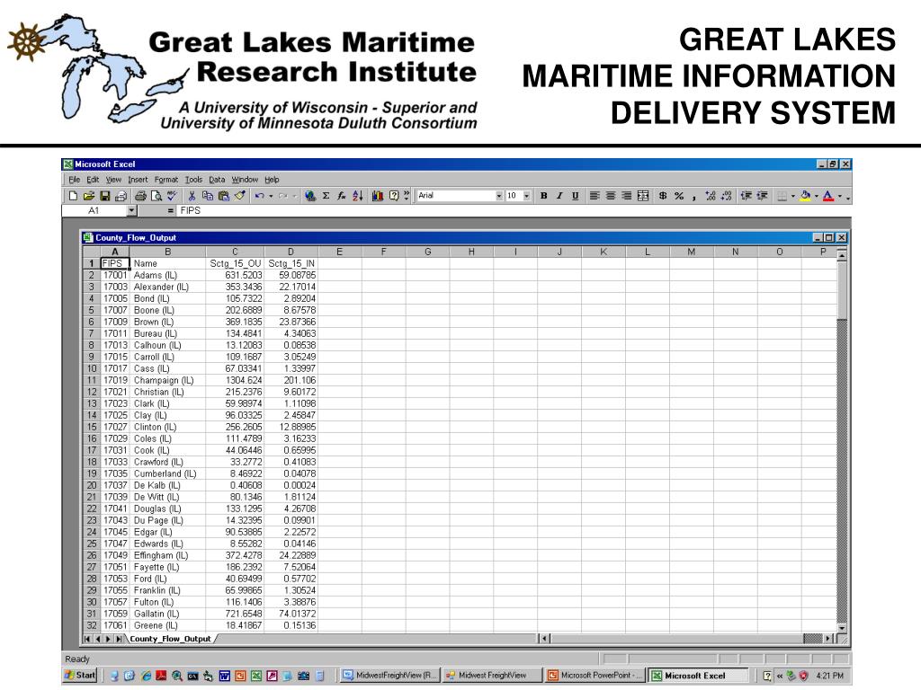Click the Windows Start button
Viewport: 921px width, 690px height.
click(x=80, y=676)
